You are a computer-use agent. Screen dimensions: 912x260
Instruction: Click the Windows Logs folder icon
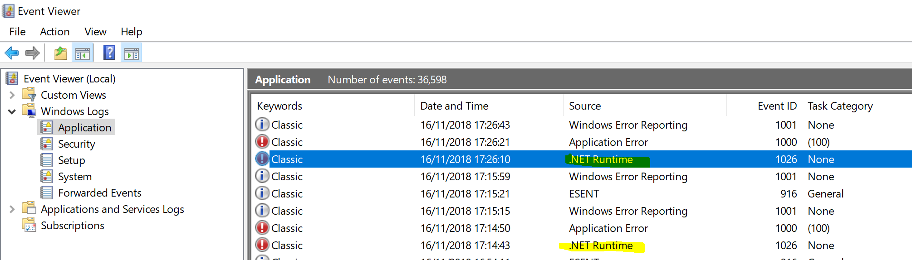(29, 111)
